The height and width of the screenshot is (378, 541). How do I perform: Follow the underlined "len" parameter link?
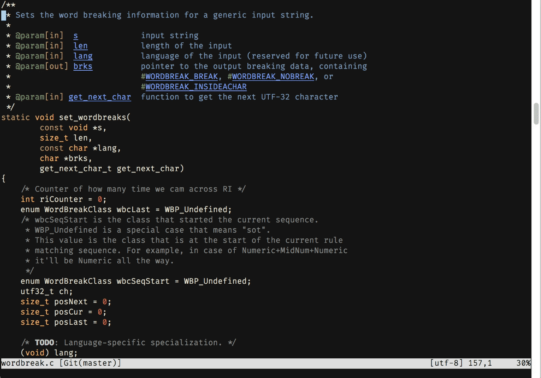pyautogui.click(x=80, y=45)
